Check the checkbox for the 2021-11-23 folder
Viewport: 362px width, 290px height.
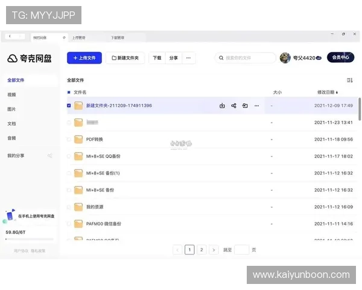pos(69,122)
